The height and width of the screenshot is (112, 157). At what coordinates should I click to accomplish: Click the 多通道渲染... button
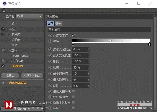(32, 76)
